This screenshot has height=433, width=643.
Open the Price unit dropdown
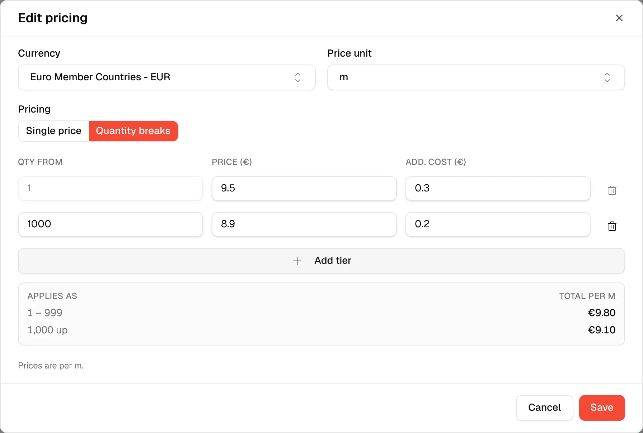[x=476, y=77]
